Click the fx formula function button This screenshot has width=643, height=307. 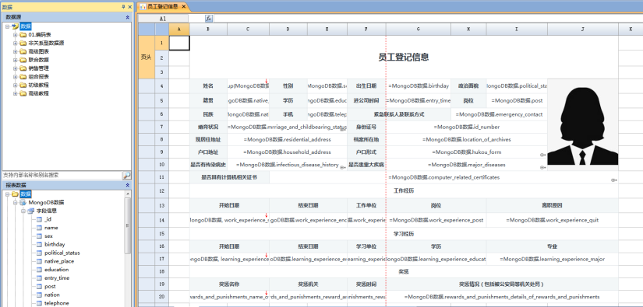pos(208,19)
